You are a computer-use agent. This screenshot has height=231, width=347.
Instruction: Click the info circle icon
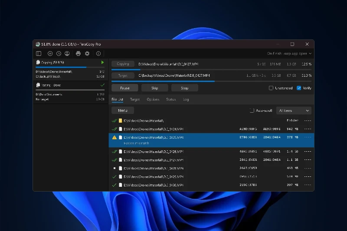(x=98, y=53)
